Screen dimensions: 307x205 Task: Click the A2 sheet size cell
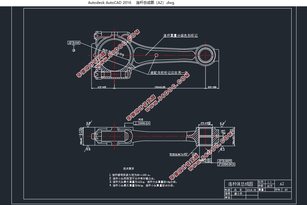282,184
